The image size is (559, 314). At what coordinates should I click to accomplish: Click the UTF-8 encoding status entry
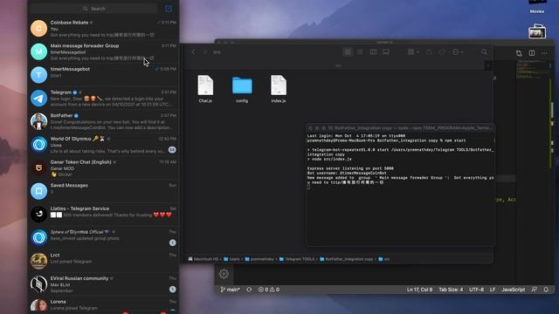pos(476,290)
